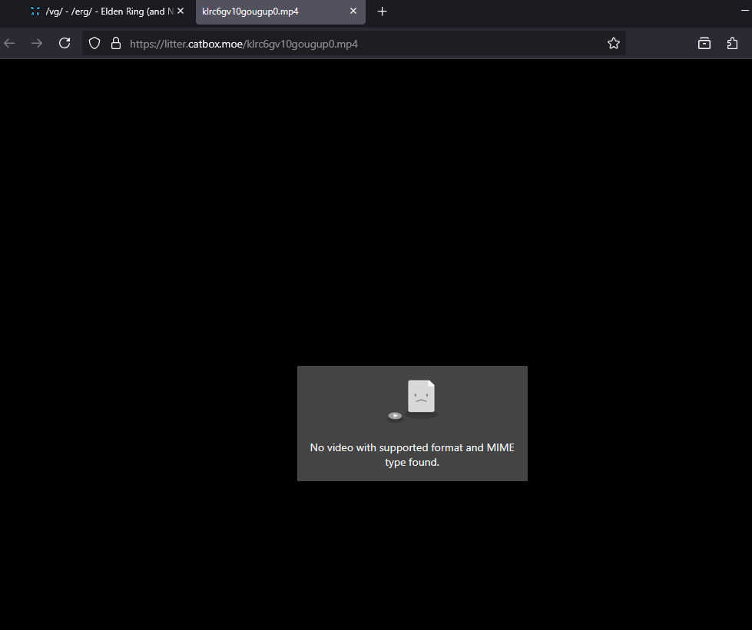This screenshot has width=752, height=630.
Task: Open the Pocket save icon
Action: 704,44
